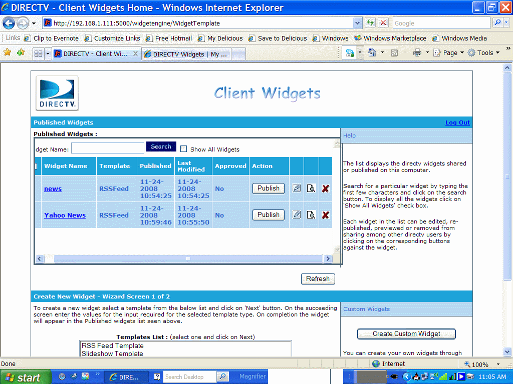Screen dimensions: 513x384
Task: Click the widget list horizontal scrollbar thumb
Action: click(188, 258)
